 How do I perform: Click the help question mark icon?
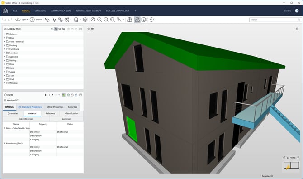coord(297,11)
